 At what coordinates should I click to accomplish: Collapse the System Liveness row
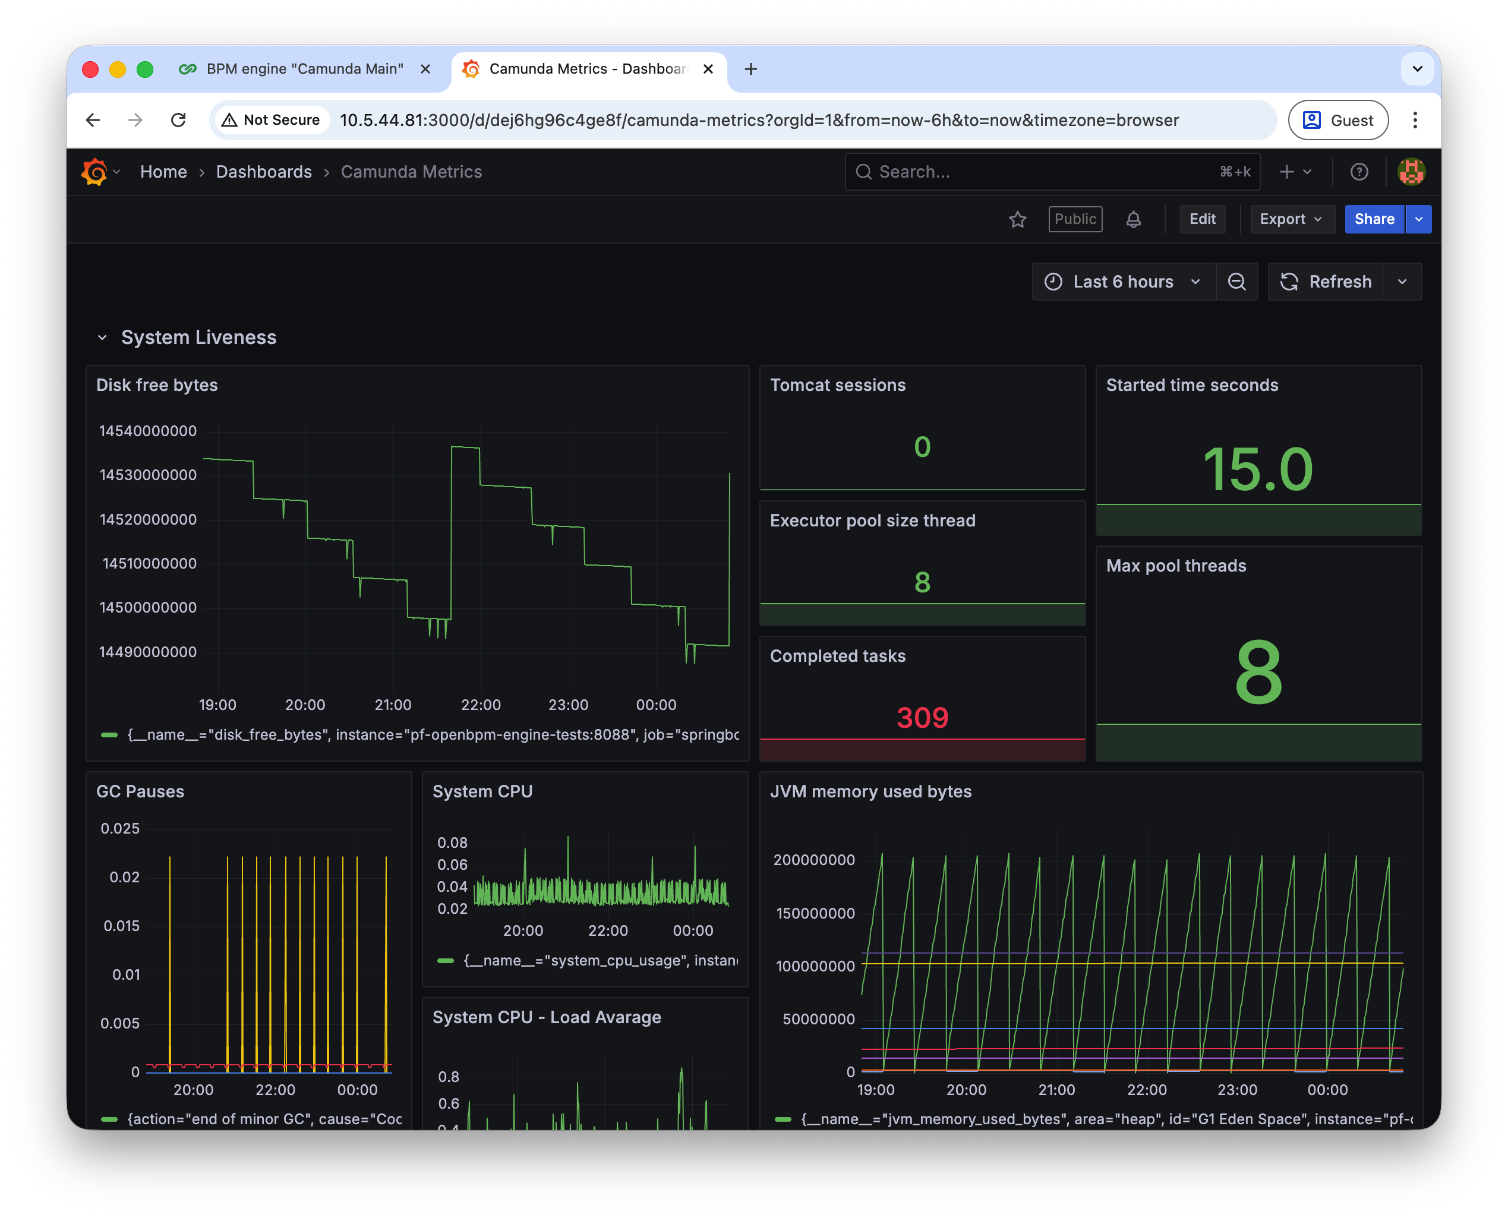(x=102, y=337)
